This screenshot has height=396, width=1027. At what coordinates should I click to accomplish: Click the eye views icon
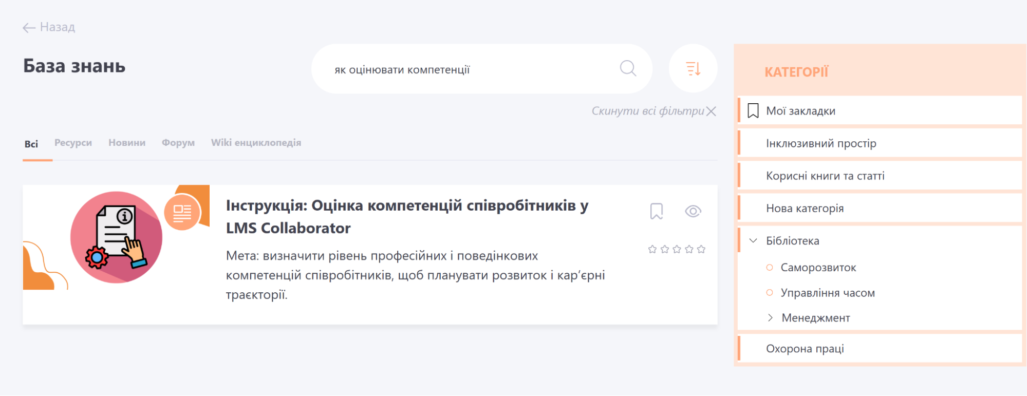693,211
